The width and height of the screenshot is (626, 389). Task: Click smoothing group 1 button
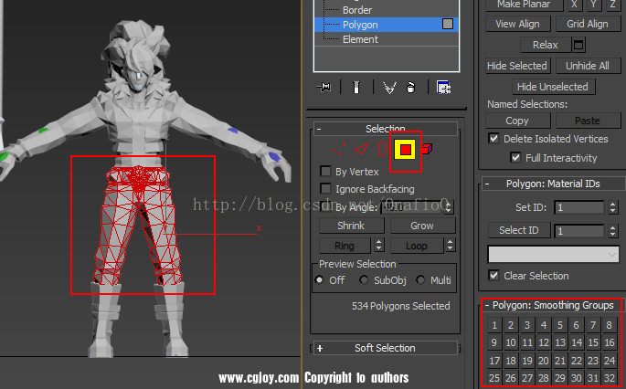coord(494,325)
